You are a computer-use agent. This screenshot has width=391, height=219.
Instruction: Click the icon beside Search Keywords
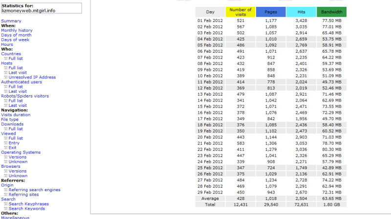pyautogui.click(x=5, y=209)
